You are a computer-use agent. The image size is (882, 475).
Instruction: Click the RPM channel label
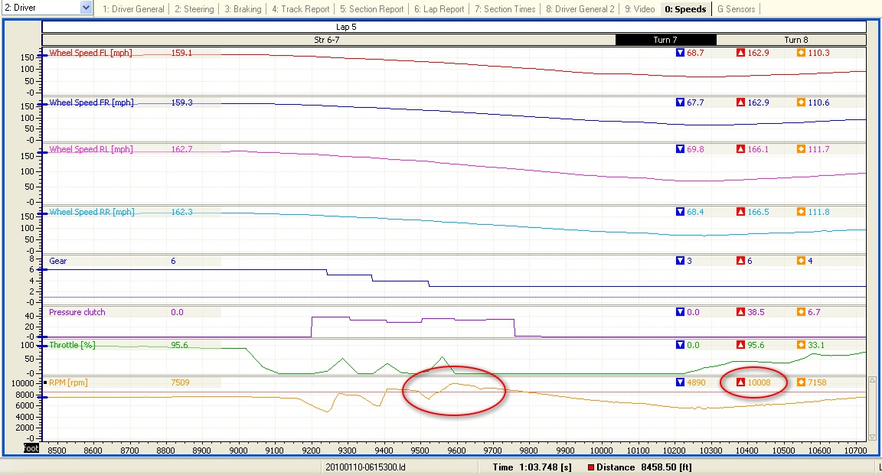[68, 382]
